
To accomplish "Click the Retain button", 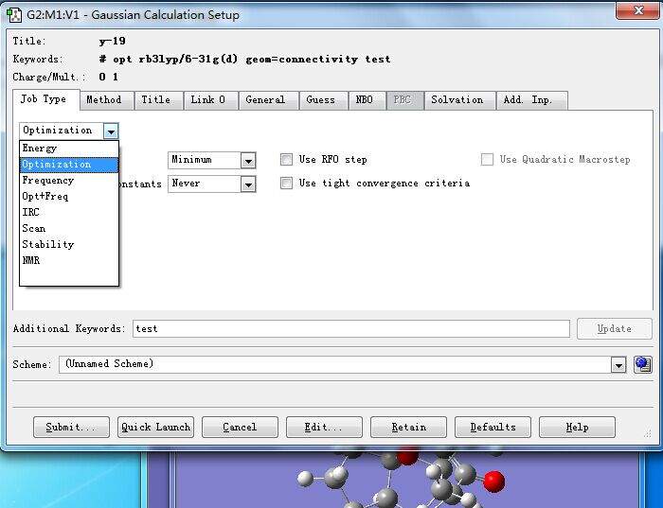I will coord(408,427).
